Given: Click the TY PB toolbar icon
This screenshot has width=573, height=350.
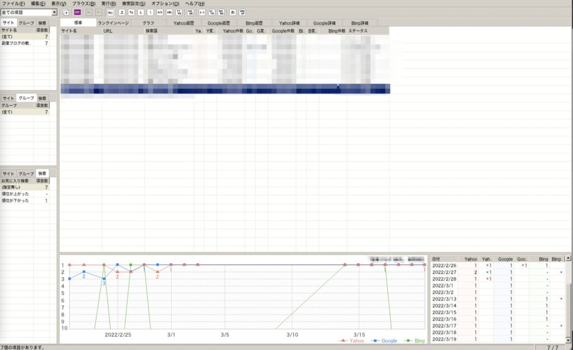Looking at the screenshot, I should (x=179, y=12).
